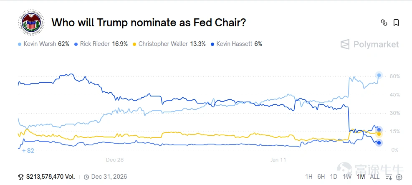Bookmark this Fed Chair market
The width and height of the screenshot is (412, 185).
click(396, 23)
